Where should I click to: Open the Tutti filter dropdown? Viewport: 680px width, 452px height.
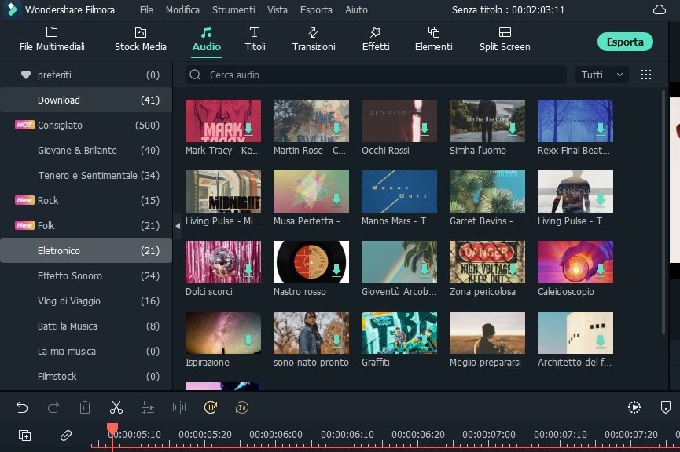pyautogui.click(x=601, y=75)
